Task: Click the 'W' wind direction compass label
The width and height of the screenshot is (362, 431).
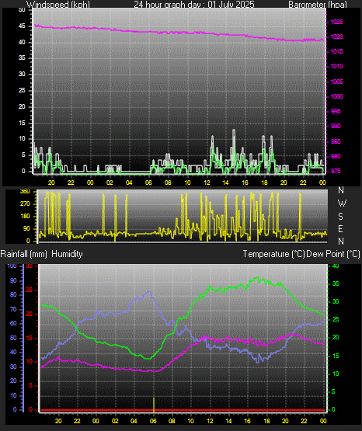Action: coord(342,203)
